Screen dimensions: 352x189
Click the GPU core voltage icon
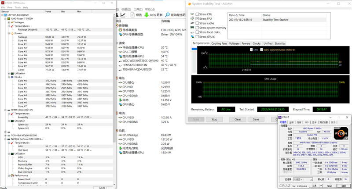coord(120,104)
